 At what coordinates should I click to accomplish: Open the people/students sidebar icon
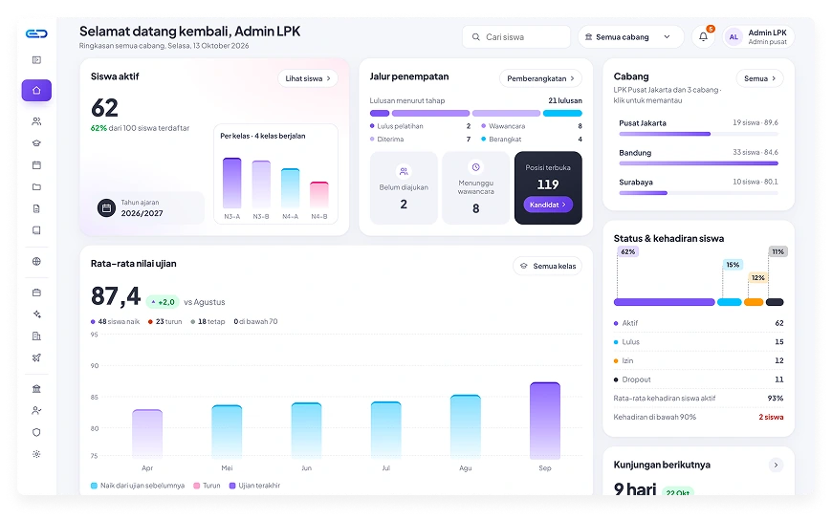click(x=36, y=121)
